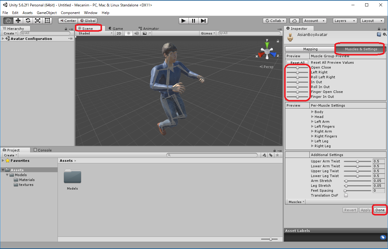Open the Shaded draw mode dropdown

95,34
